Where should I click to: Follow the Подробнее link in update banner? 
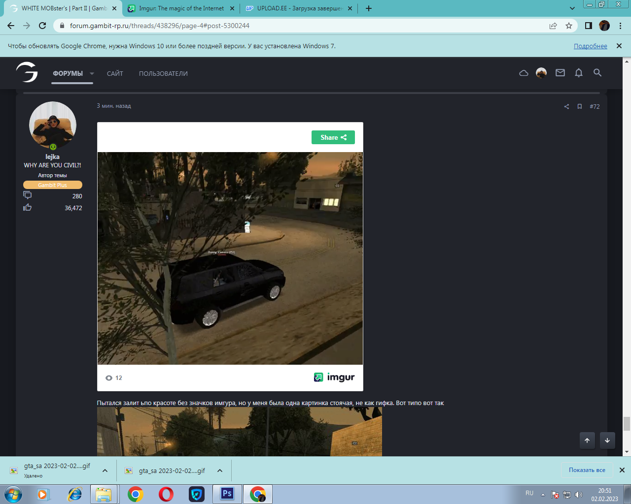(590, 46)
